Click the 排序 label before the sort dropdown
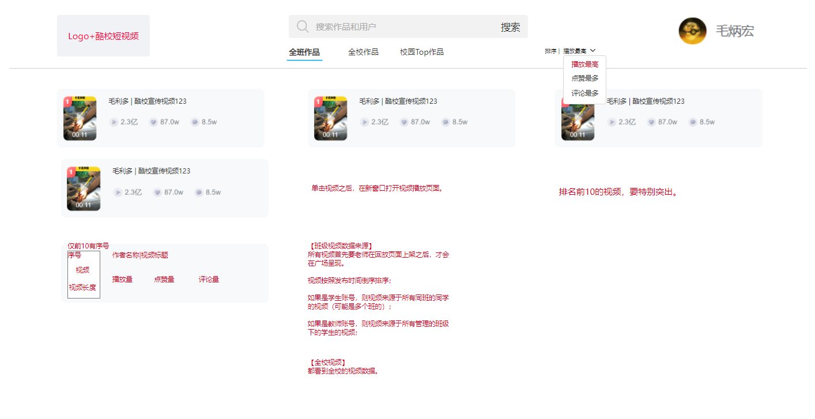815x419 pixels. coord(550,51)
